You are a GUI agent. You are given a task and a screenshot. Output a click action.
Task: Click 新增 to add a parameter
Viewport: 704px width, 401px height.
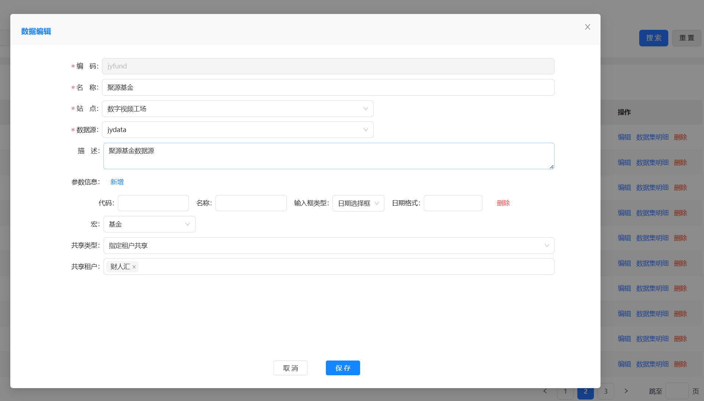[117, 182]
